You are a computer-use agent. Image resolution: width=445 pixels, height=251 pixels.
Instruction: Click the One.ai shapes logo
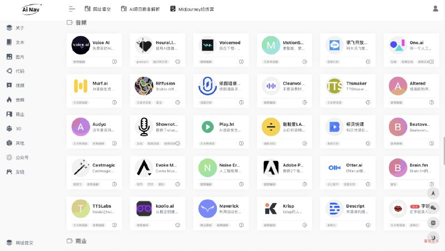pyautogui.click(x=398, y=45)
